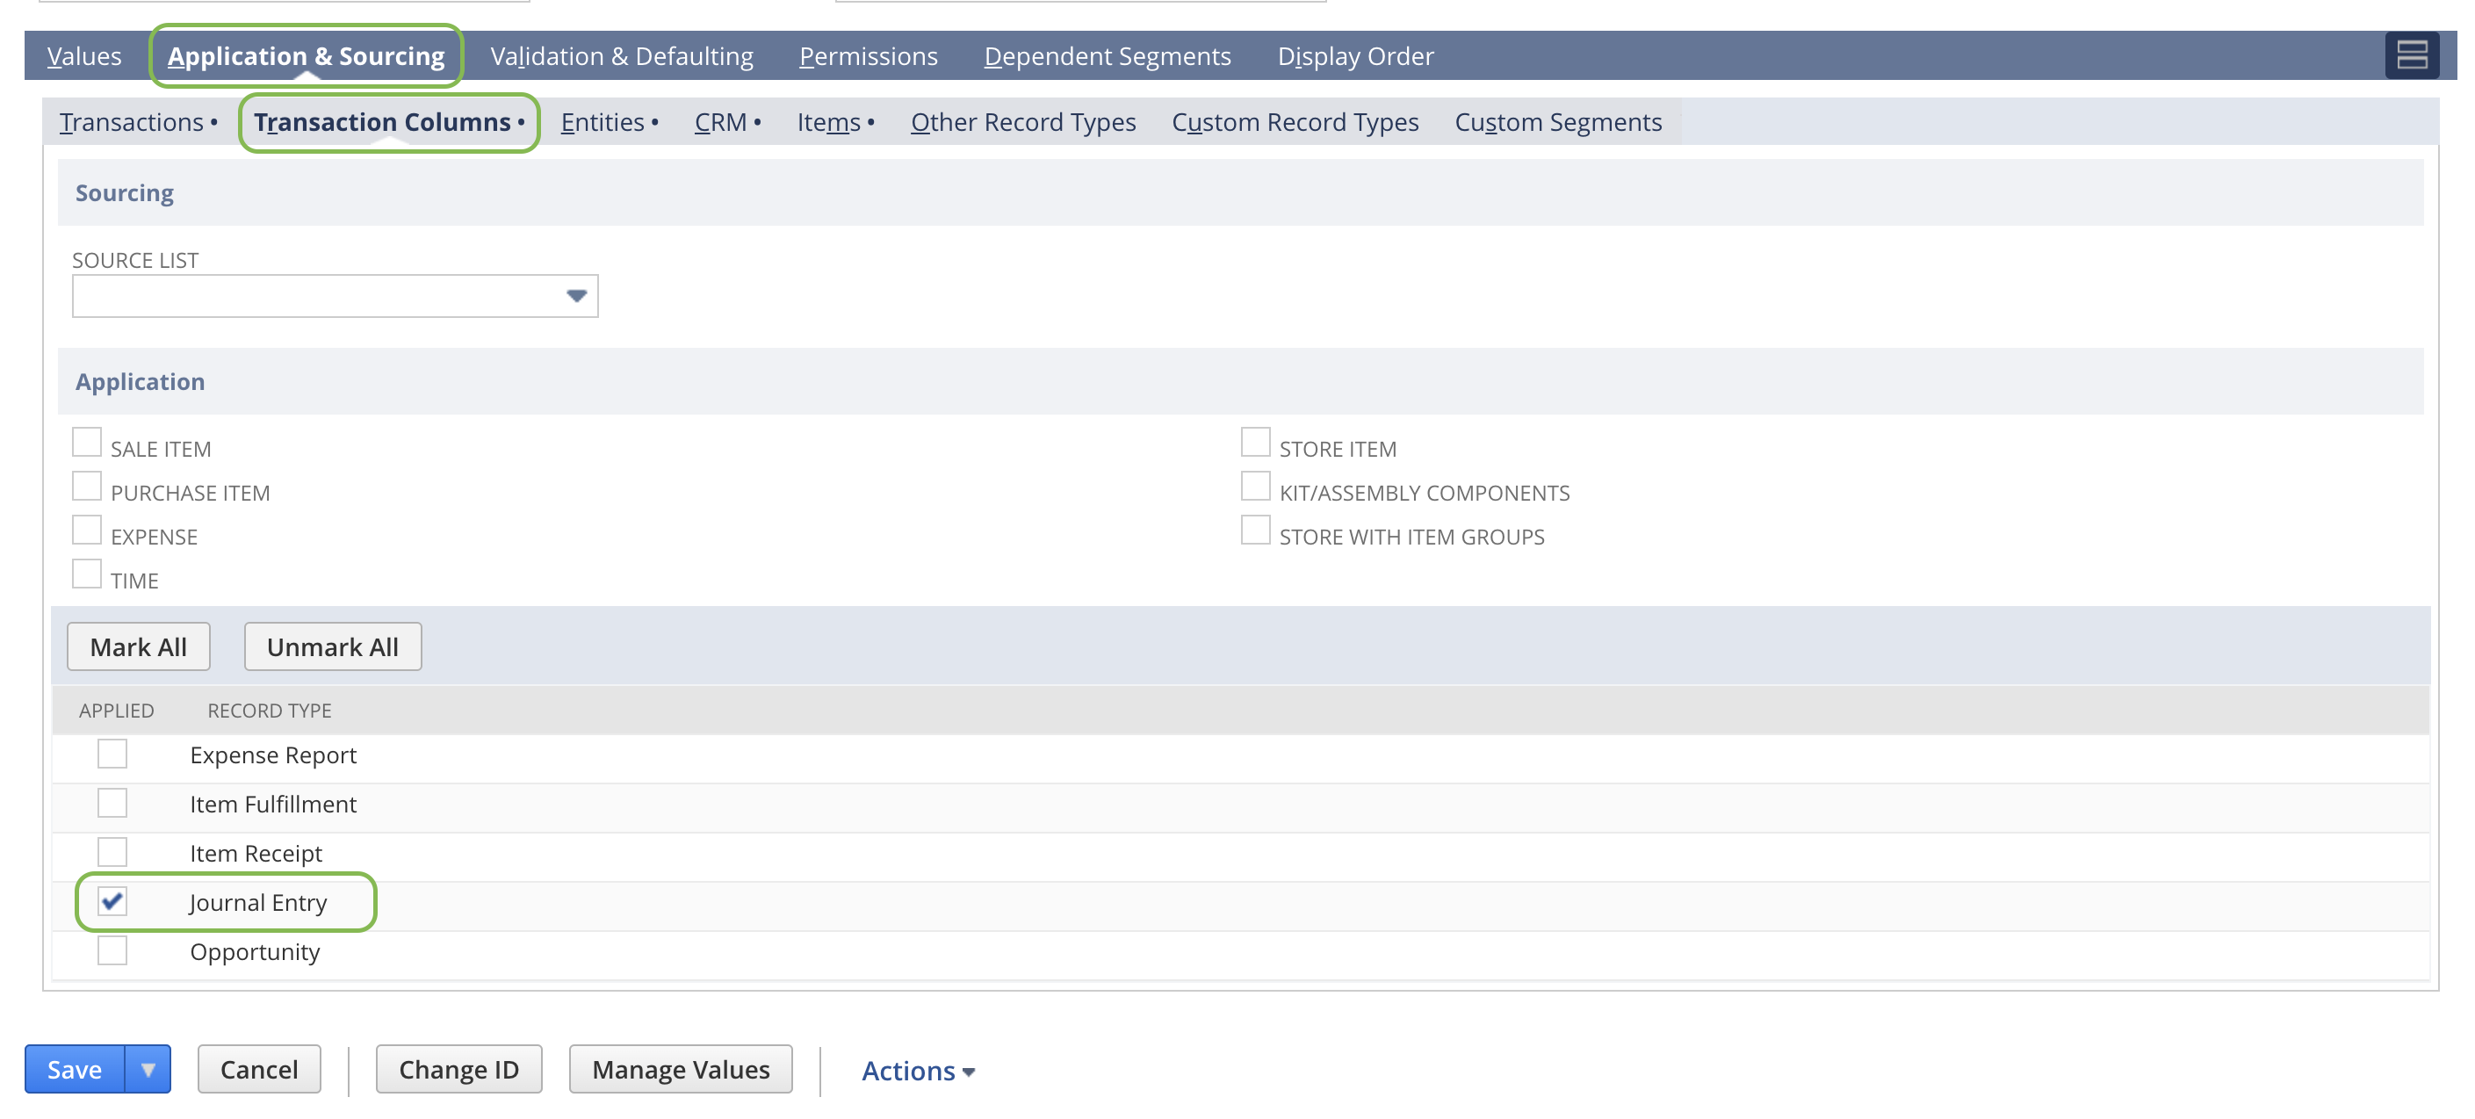This screenshot has height=1119, width=2475.
Task: Open the Display Order tab
Action: click(x=1354, y=55)
